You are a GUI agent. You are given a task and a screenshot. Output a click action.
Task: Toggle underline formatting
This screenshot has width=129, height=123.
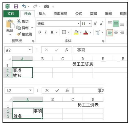point(52,32)
